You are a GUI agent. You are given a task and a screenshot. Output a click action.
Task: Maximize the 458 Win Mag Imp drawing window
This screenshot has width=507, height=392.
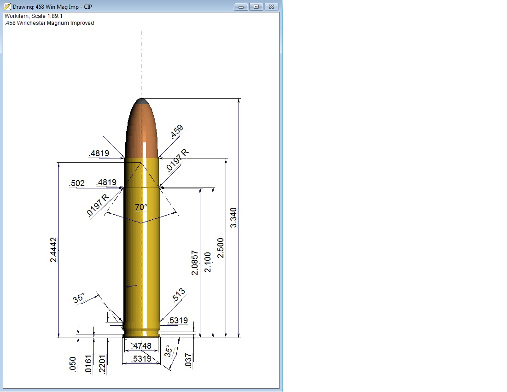tap(256, 7)
